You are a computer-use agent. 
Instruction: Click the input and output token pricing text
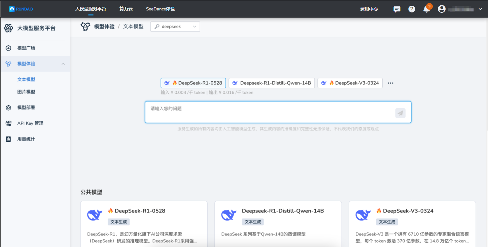[207, 92]
